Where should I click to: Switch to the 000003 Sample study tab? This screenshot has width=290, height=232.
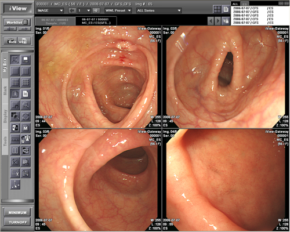[55, 21]
